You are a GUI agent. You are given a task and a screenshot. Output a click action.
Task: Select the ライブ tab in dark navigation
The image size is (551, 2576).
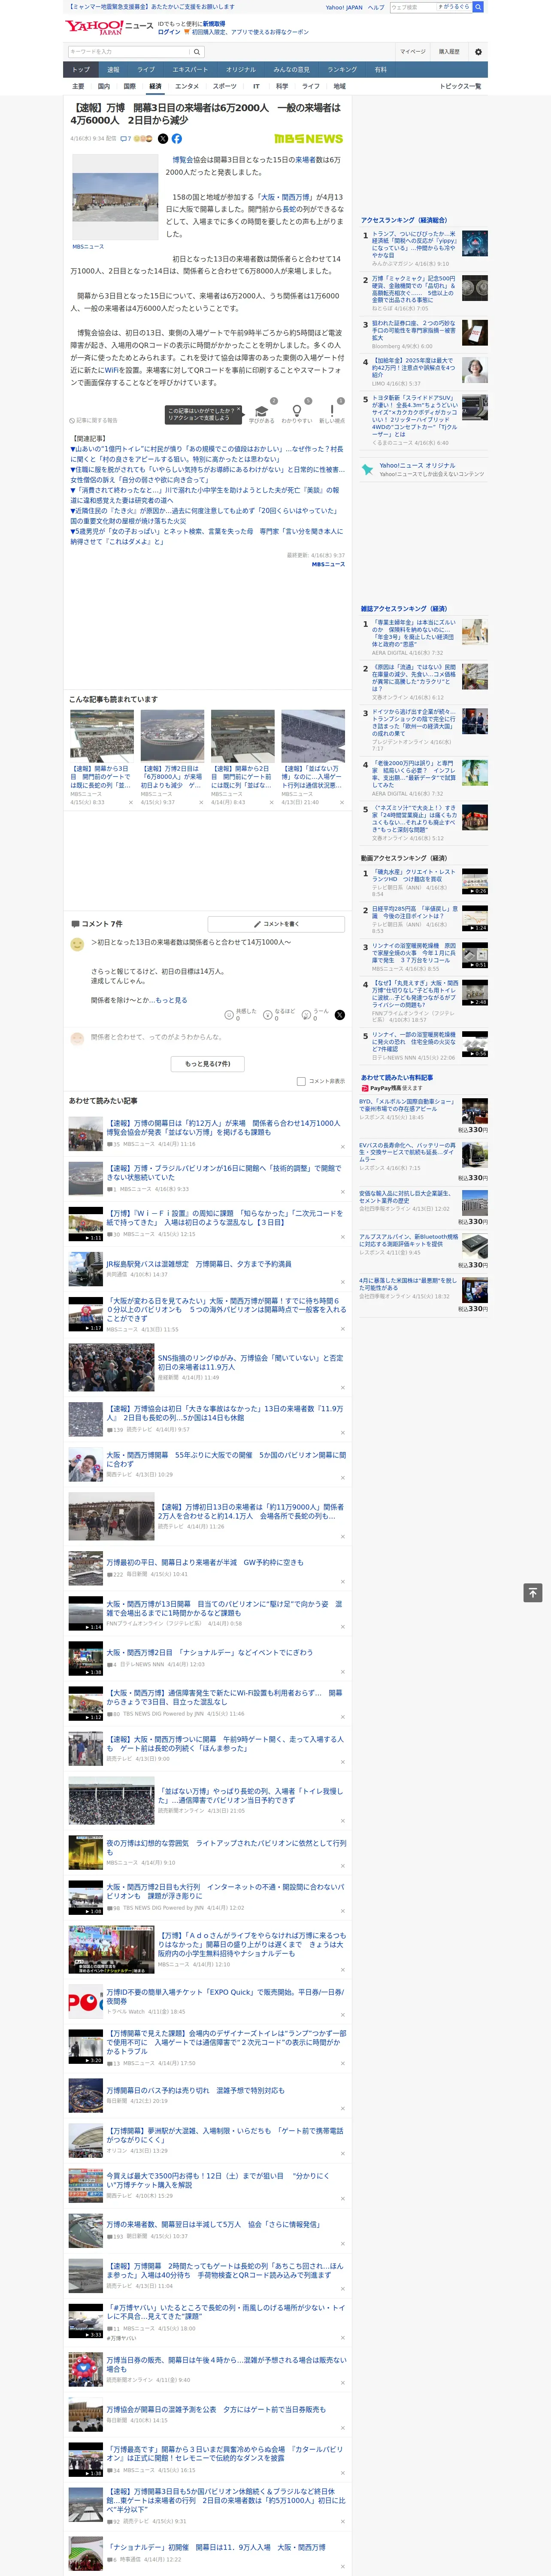(x=146, y=70)
